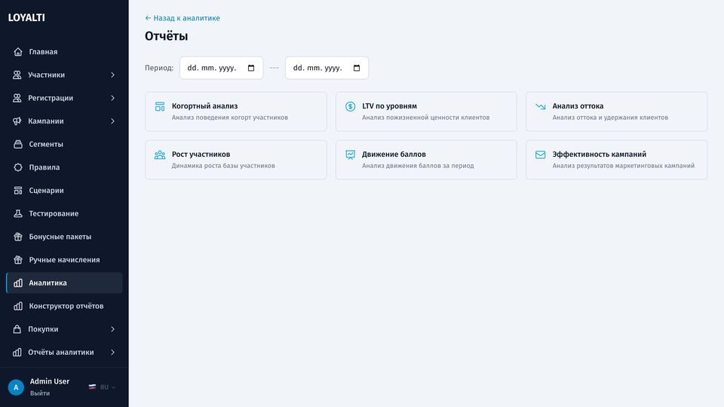Open the Конструктор отчётов menu item
724x407 pixels.
tap(64, 306)
